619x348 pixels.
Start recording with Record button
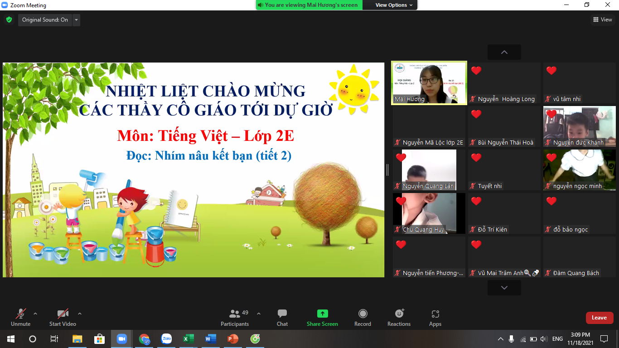coord(363,317)
